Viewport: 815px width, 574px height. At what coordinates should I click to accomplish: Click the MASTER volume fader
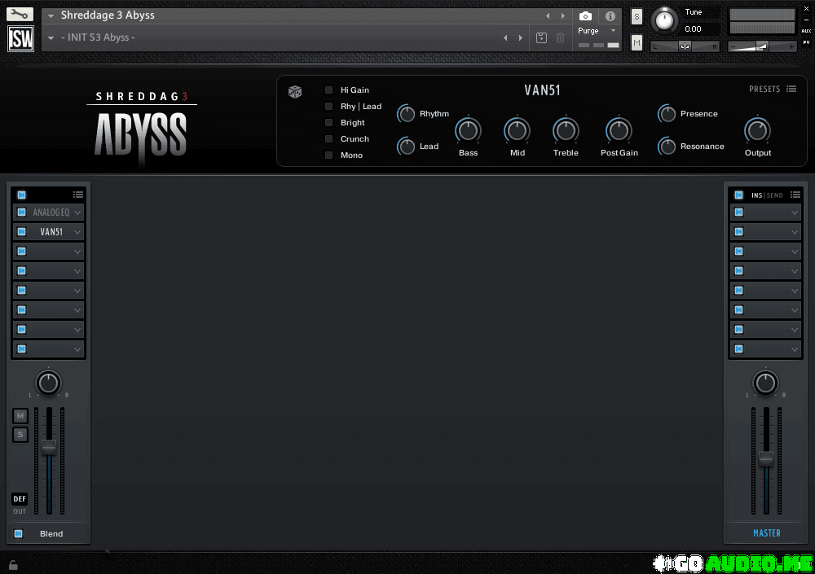pyautogui.click(x=765, y=458)
